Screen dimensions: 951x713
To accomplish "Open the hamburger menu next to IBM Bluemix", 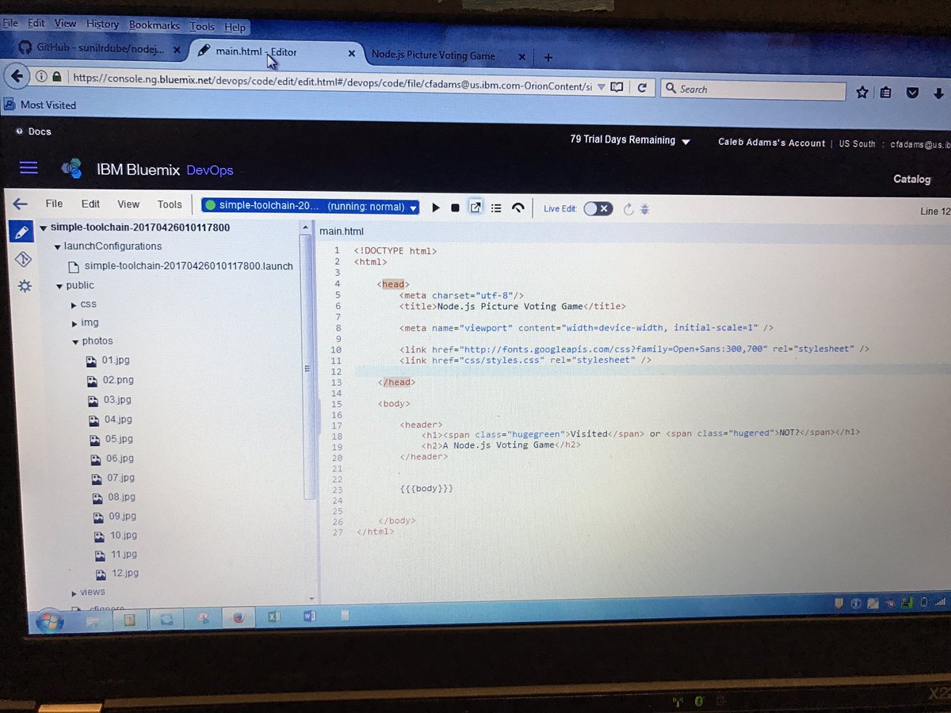I will click(x=29, y=167).
